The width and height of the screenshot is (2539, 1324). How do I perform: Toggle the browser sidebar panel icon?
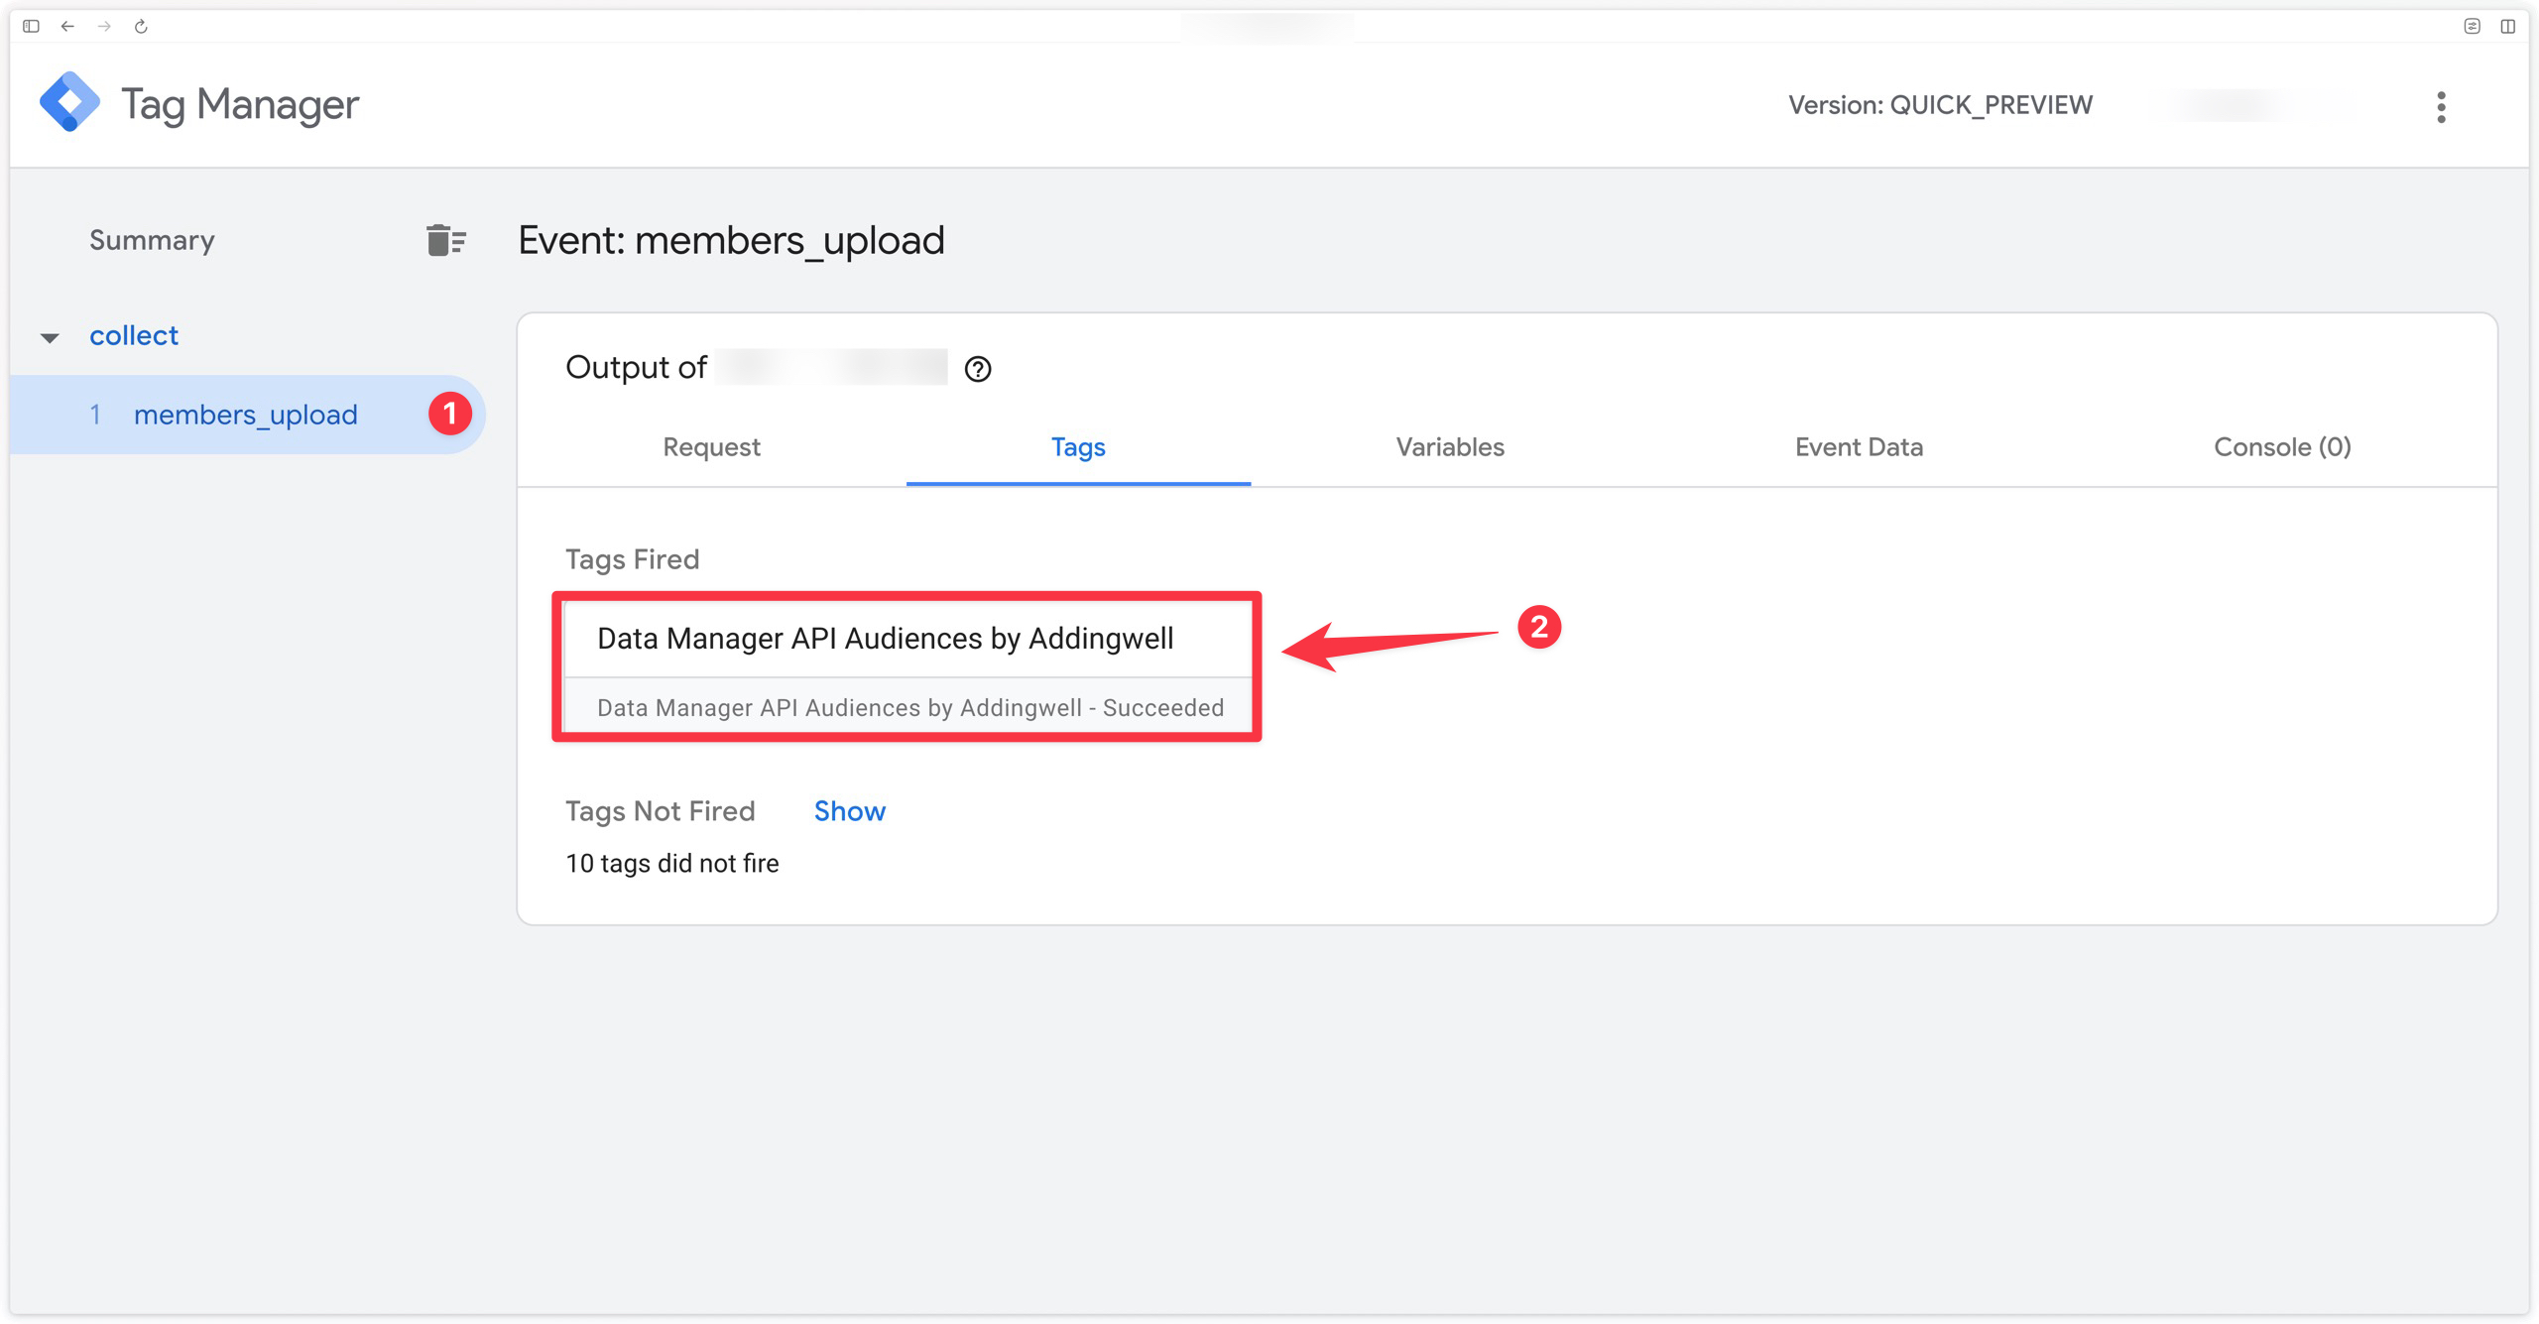pyautogui.click(x=31, y=26)
